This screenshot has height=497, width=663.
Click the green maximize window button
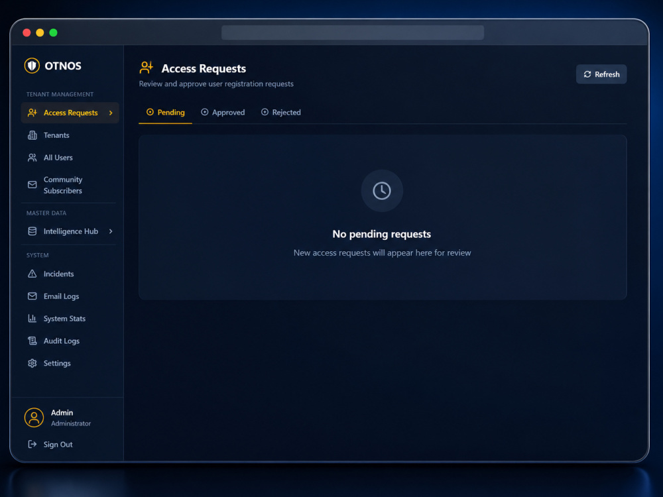(x=53, y=32)
